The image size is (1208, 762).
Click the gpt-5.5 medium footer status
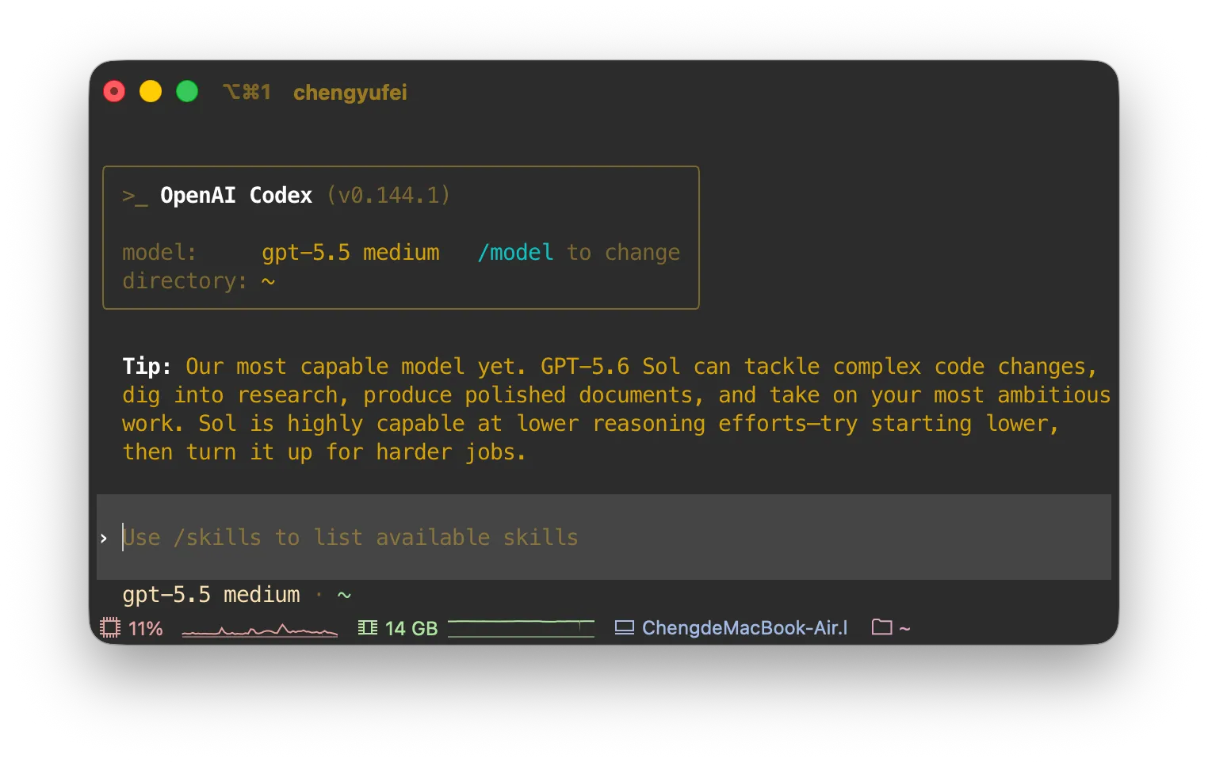pos(212,595)
